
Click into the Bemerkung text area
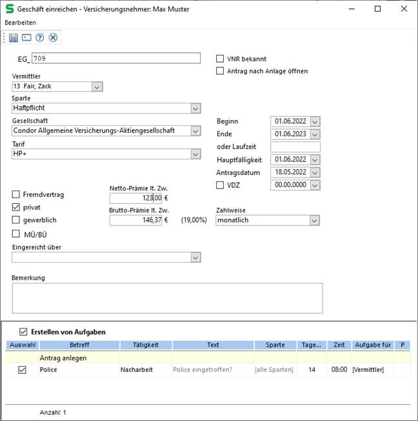pyautogui.click(x=167, y=298)
